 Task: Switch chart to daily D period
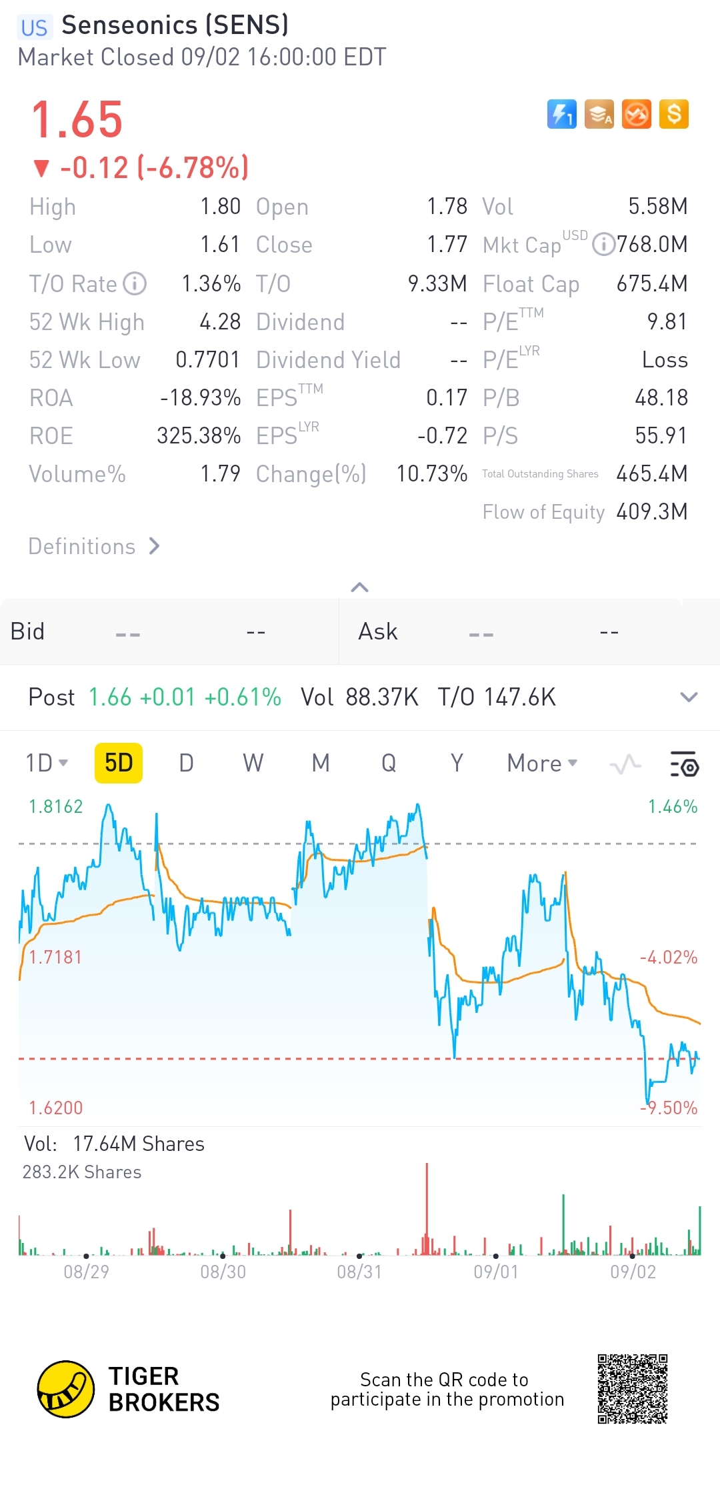187,763
